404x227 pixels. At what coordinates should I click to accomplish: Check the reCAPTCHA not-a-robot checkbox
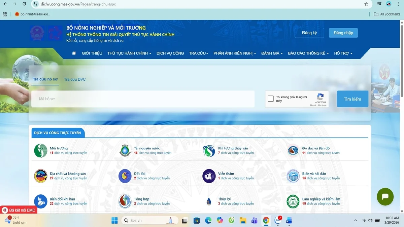point(271,99)
